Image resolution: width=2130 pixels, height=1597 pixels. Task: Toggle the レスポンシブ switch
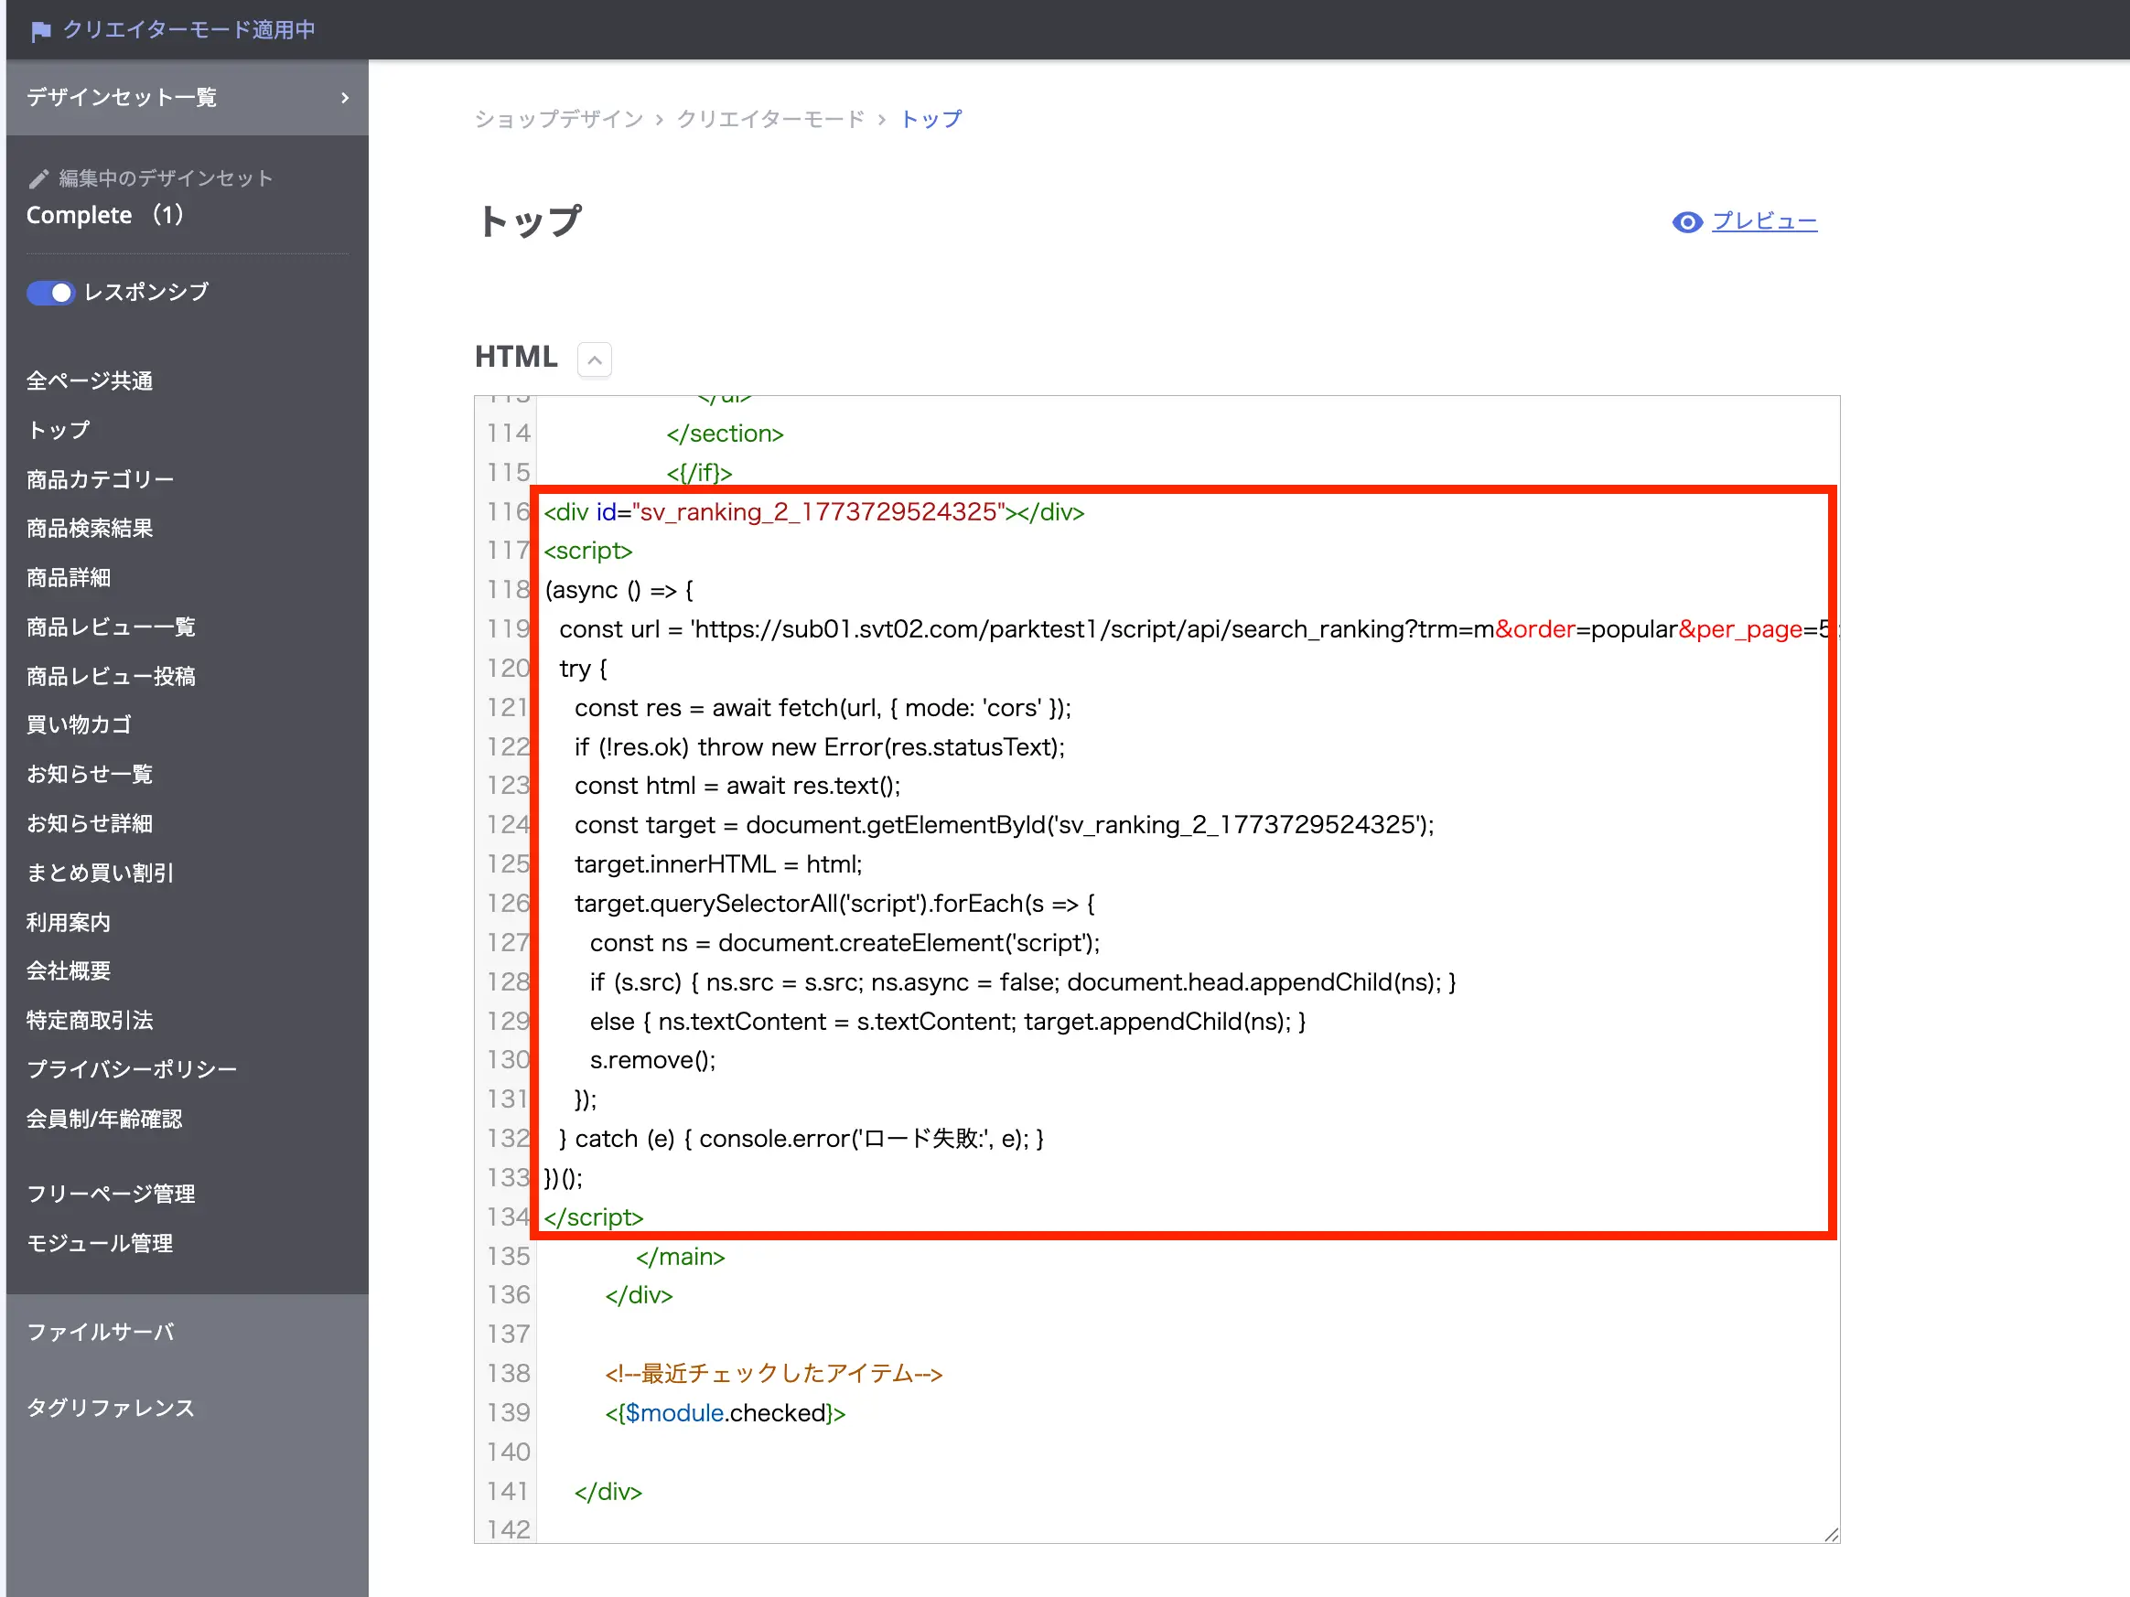pyautogui.click(x=50, y=293)
